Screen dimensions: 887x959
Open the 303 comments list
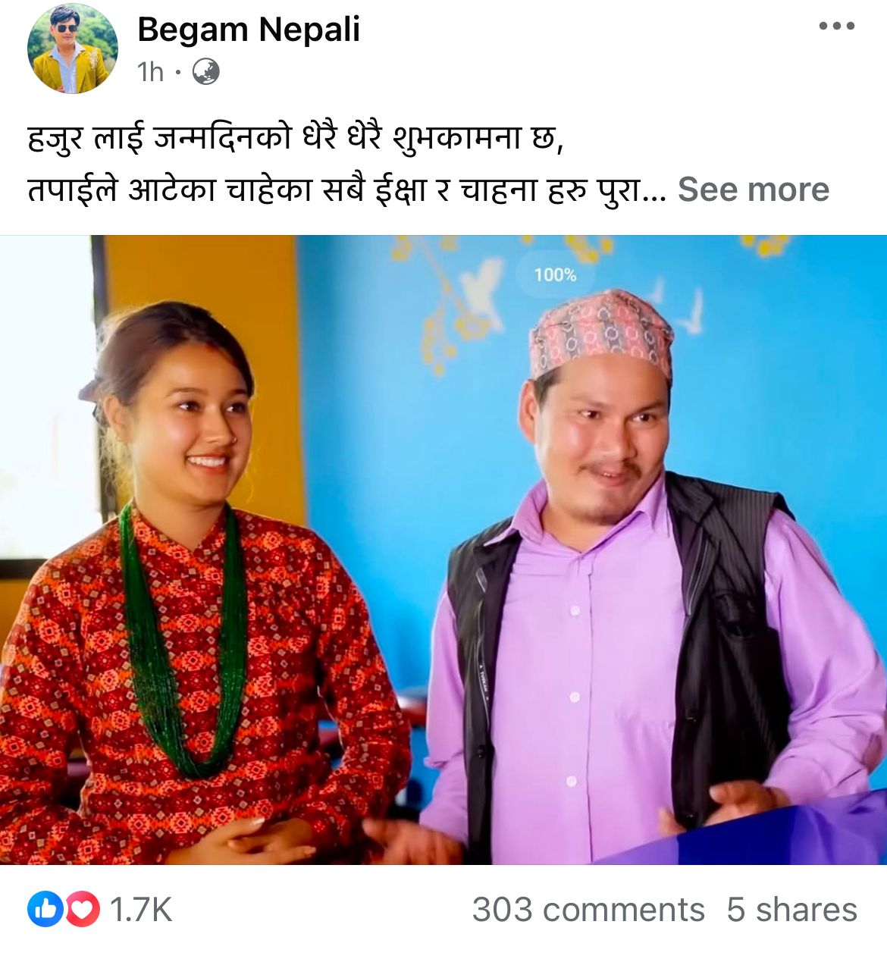point(588,909)
